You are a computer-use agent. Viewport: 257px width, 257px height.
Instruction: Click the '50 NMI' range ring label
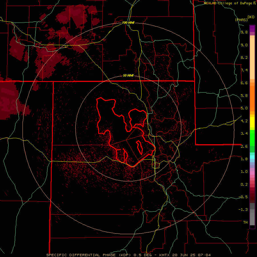pos(128,76)
